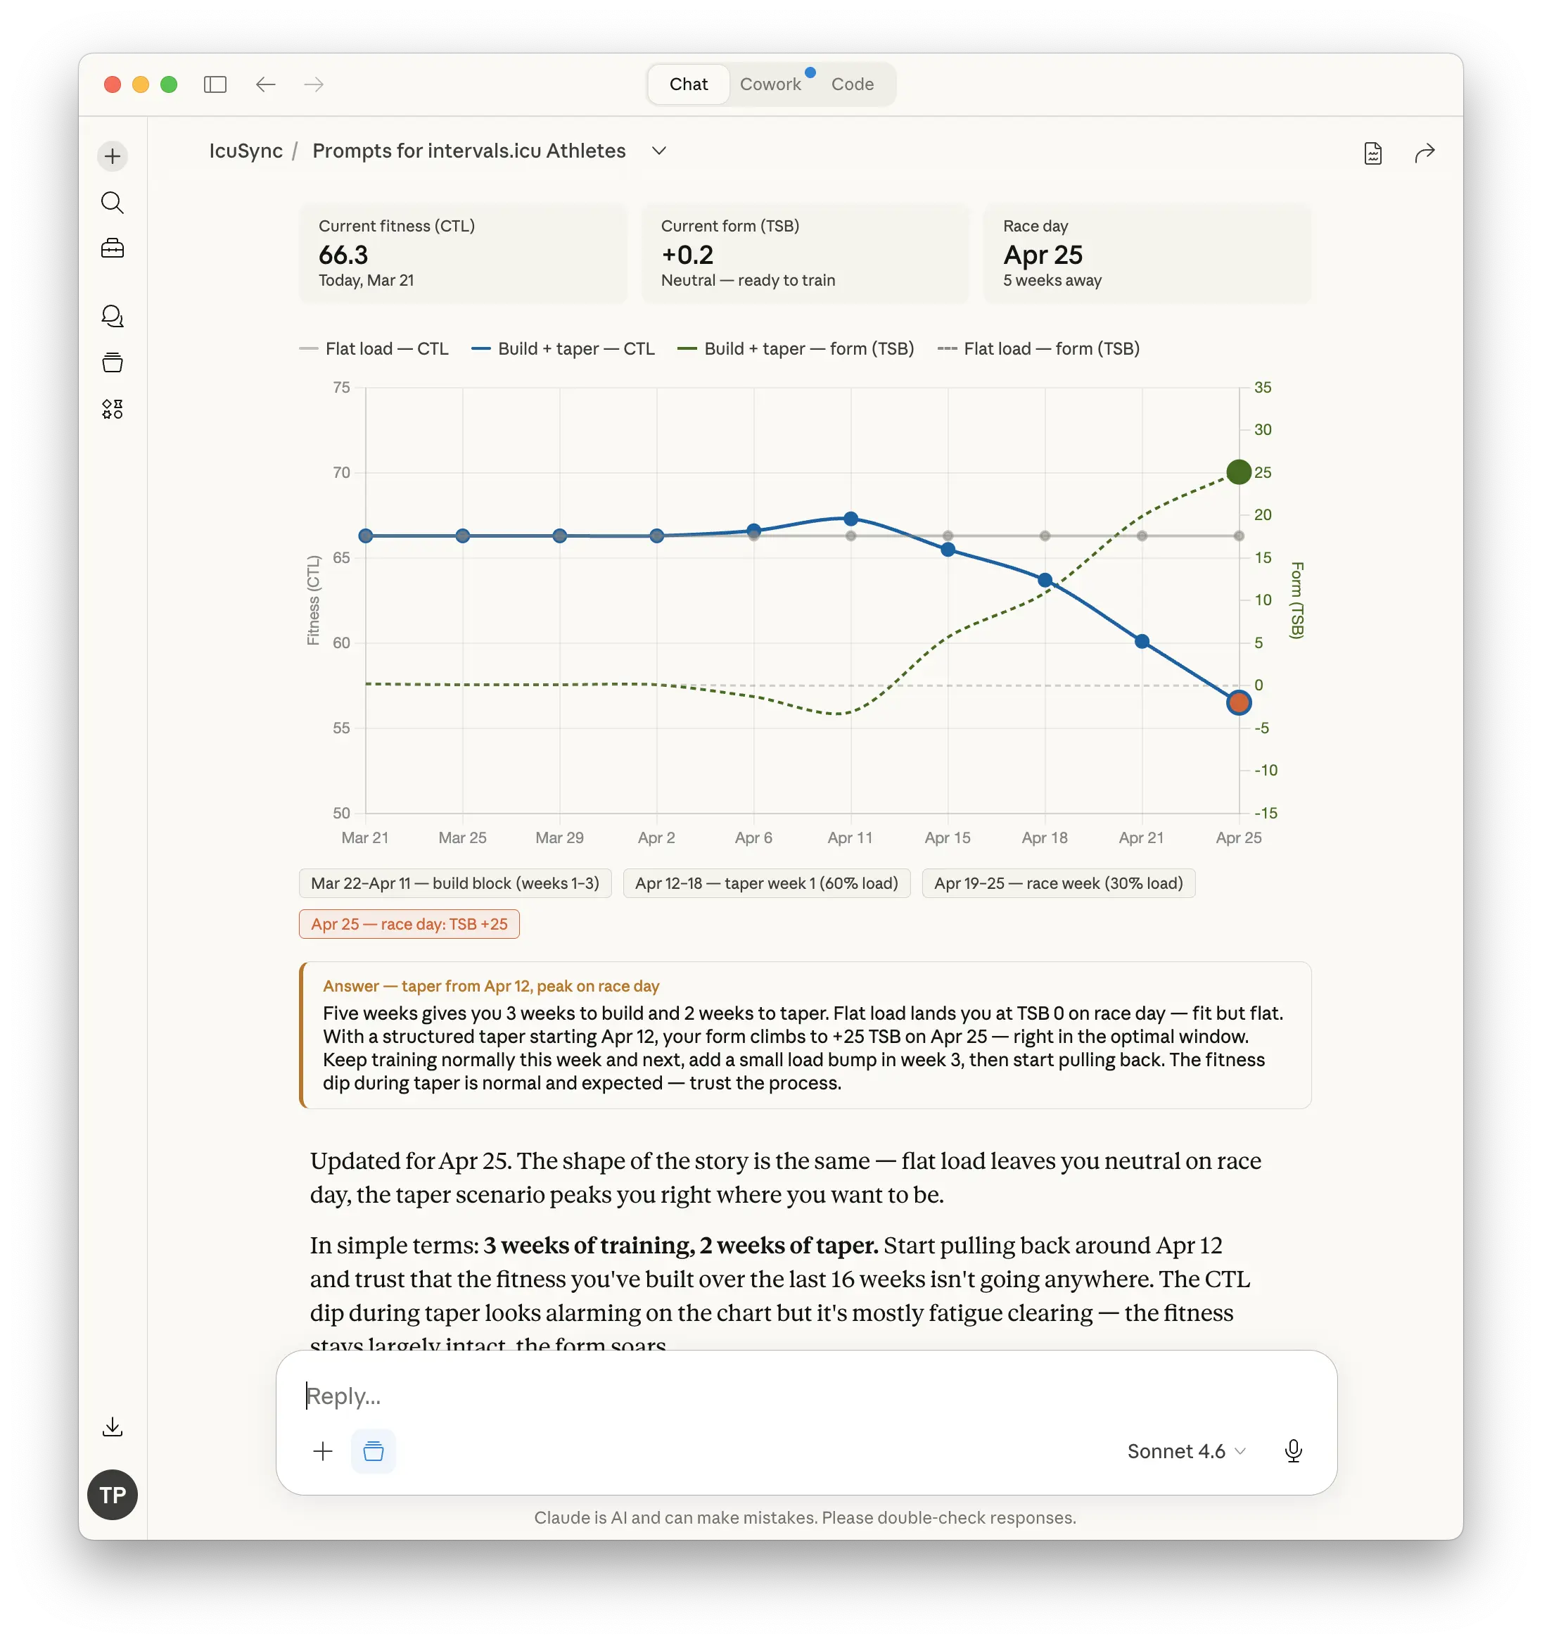Click the Form (TSB) axis label
Screen dimensions: 1542x1644
1296,600
